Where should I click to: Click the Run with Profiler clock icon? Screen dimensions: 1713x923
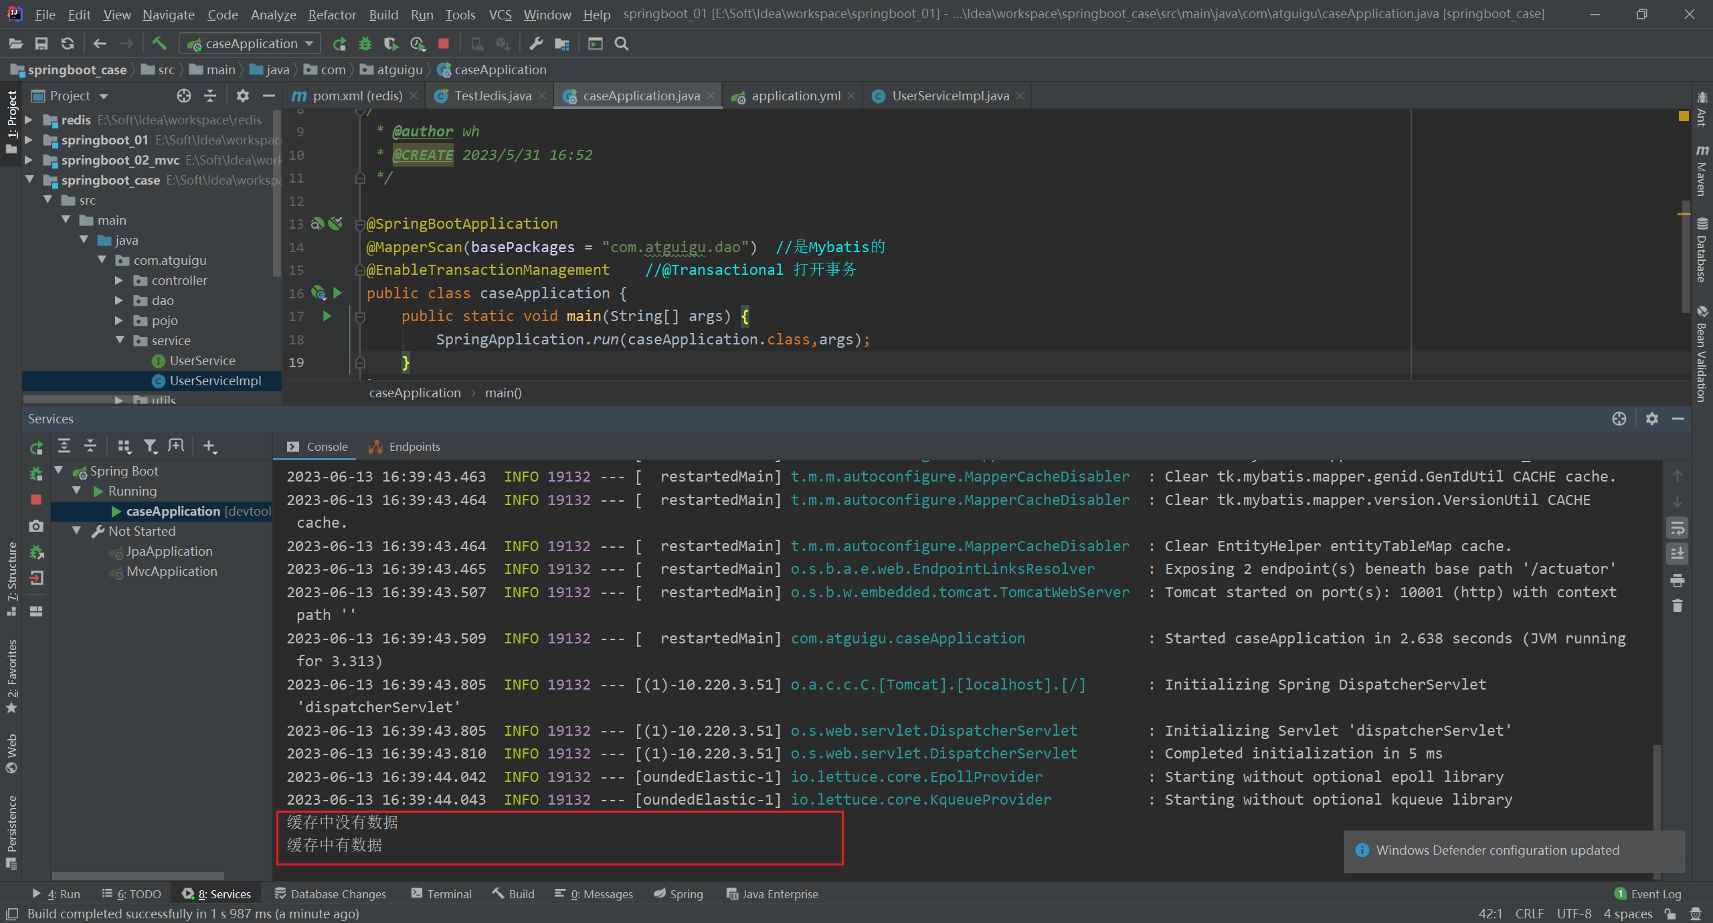418,43
